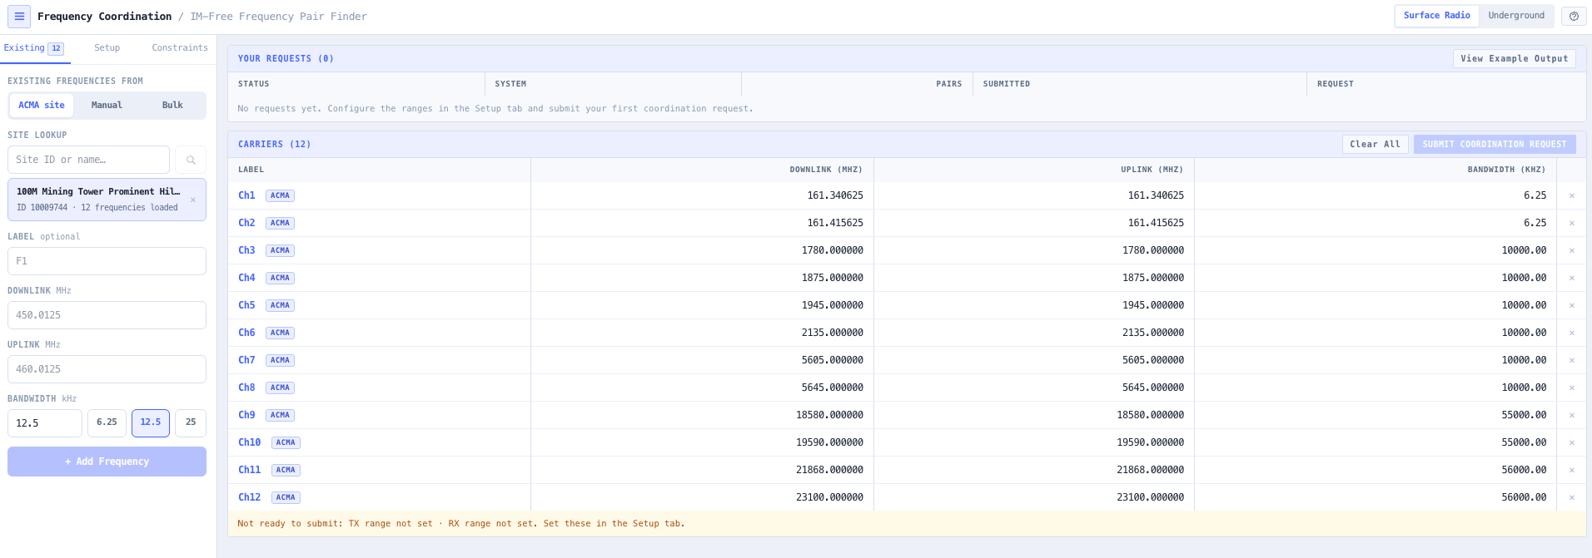Click Submit Coordination Request button
The image size is (1592, 558).
1495,145
